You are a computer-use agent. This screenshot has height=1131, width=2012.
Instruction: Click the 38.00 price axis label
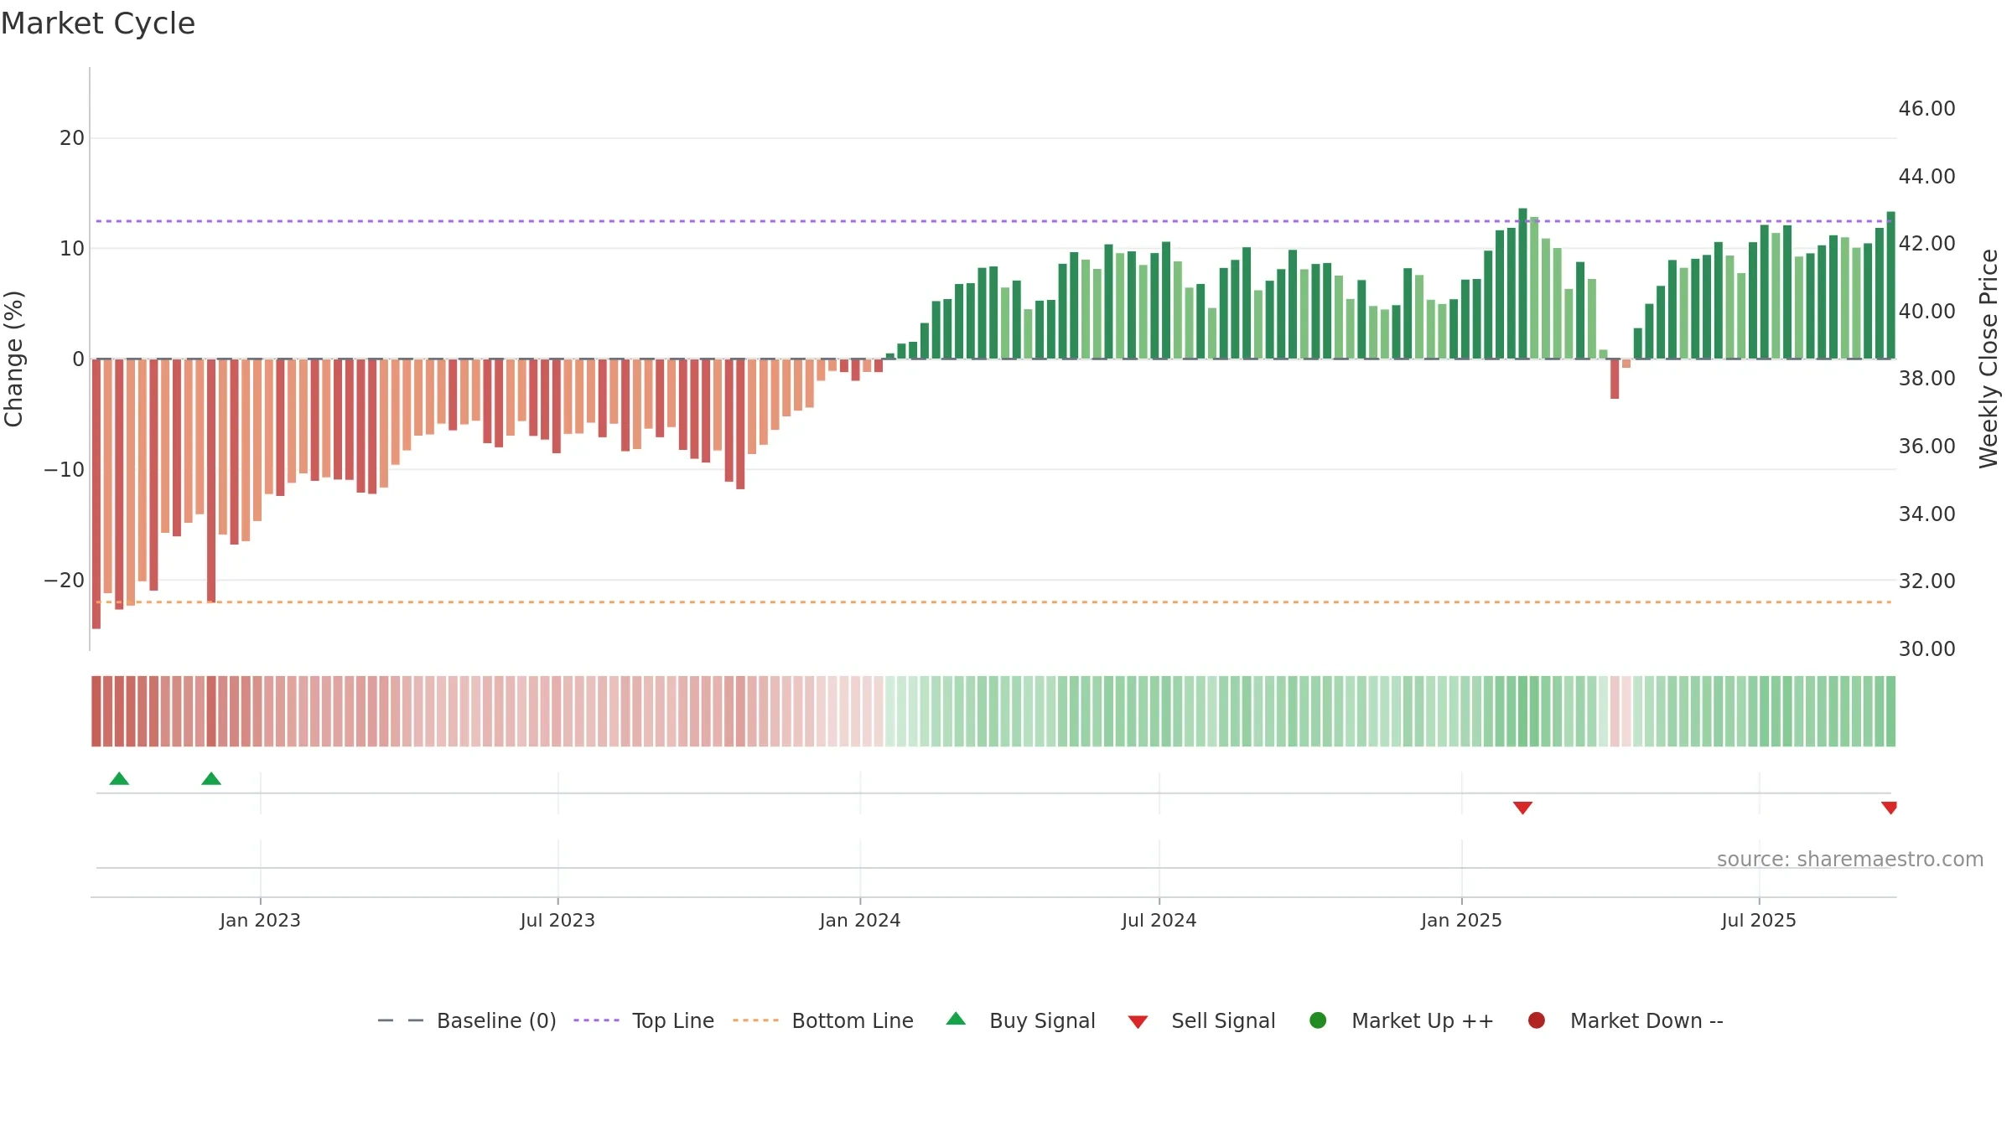pos(1926,378)
